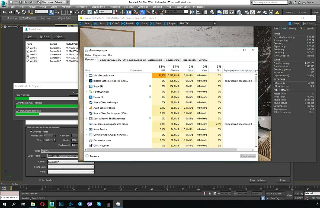The image size is (320, 208).
Task: Open Photoshop from the taskbar
Action: (x=61, y=204)
